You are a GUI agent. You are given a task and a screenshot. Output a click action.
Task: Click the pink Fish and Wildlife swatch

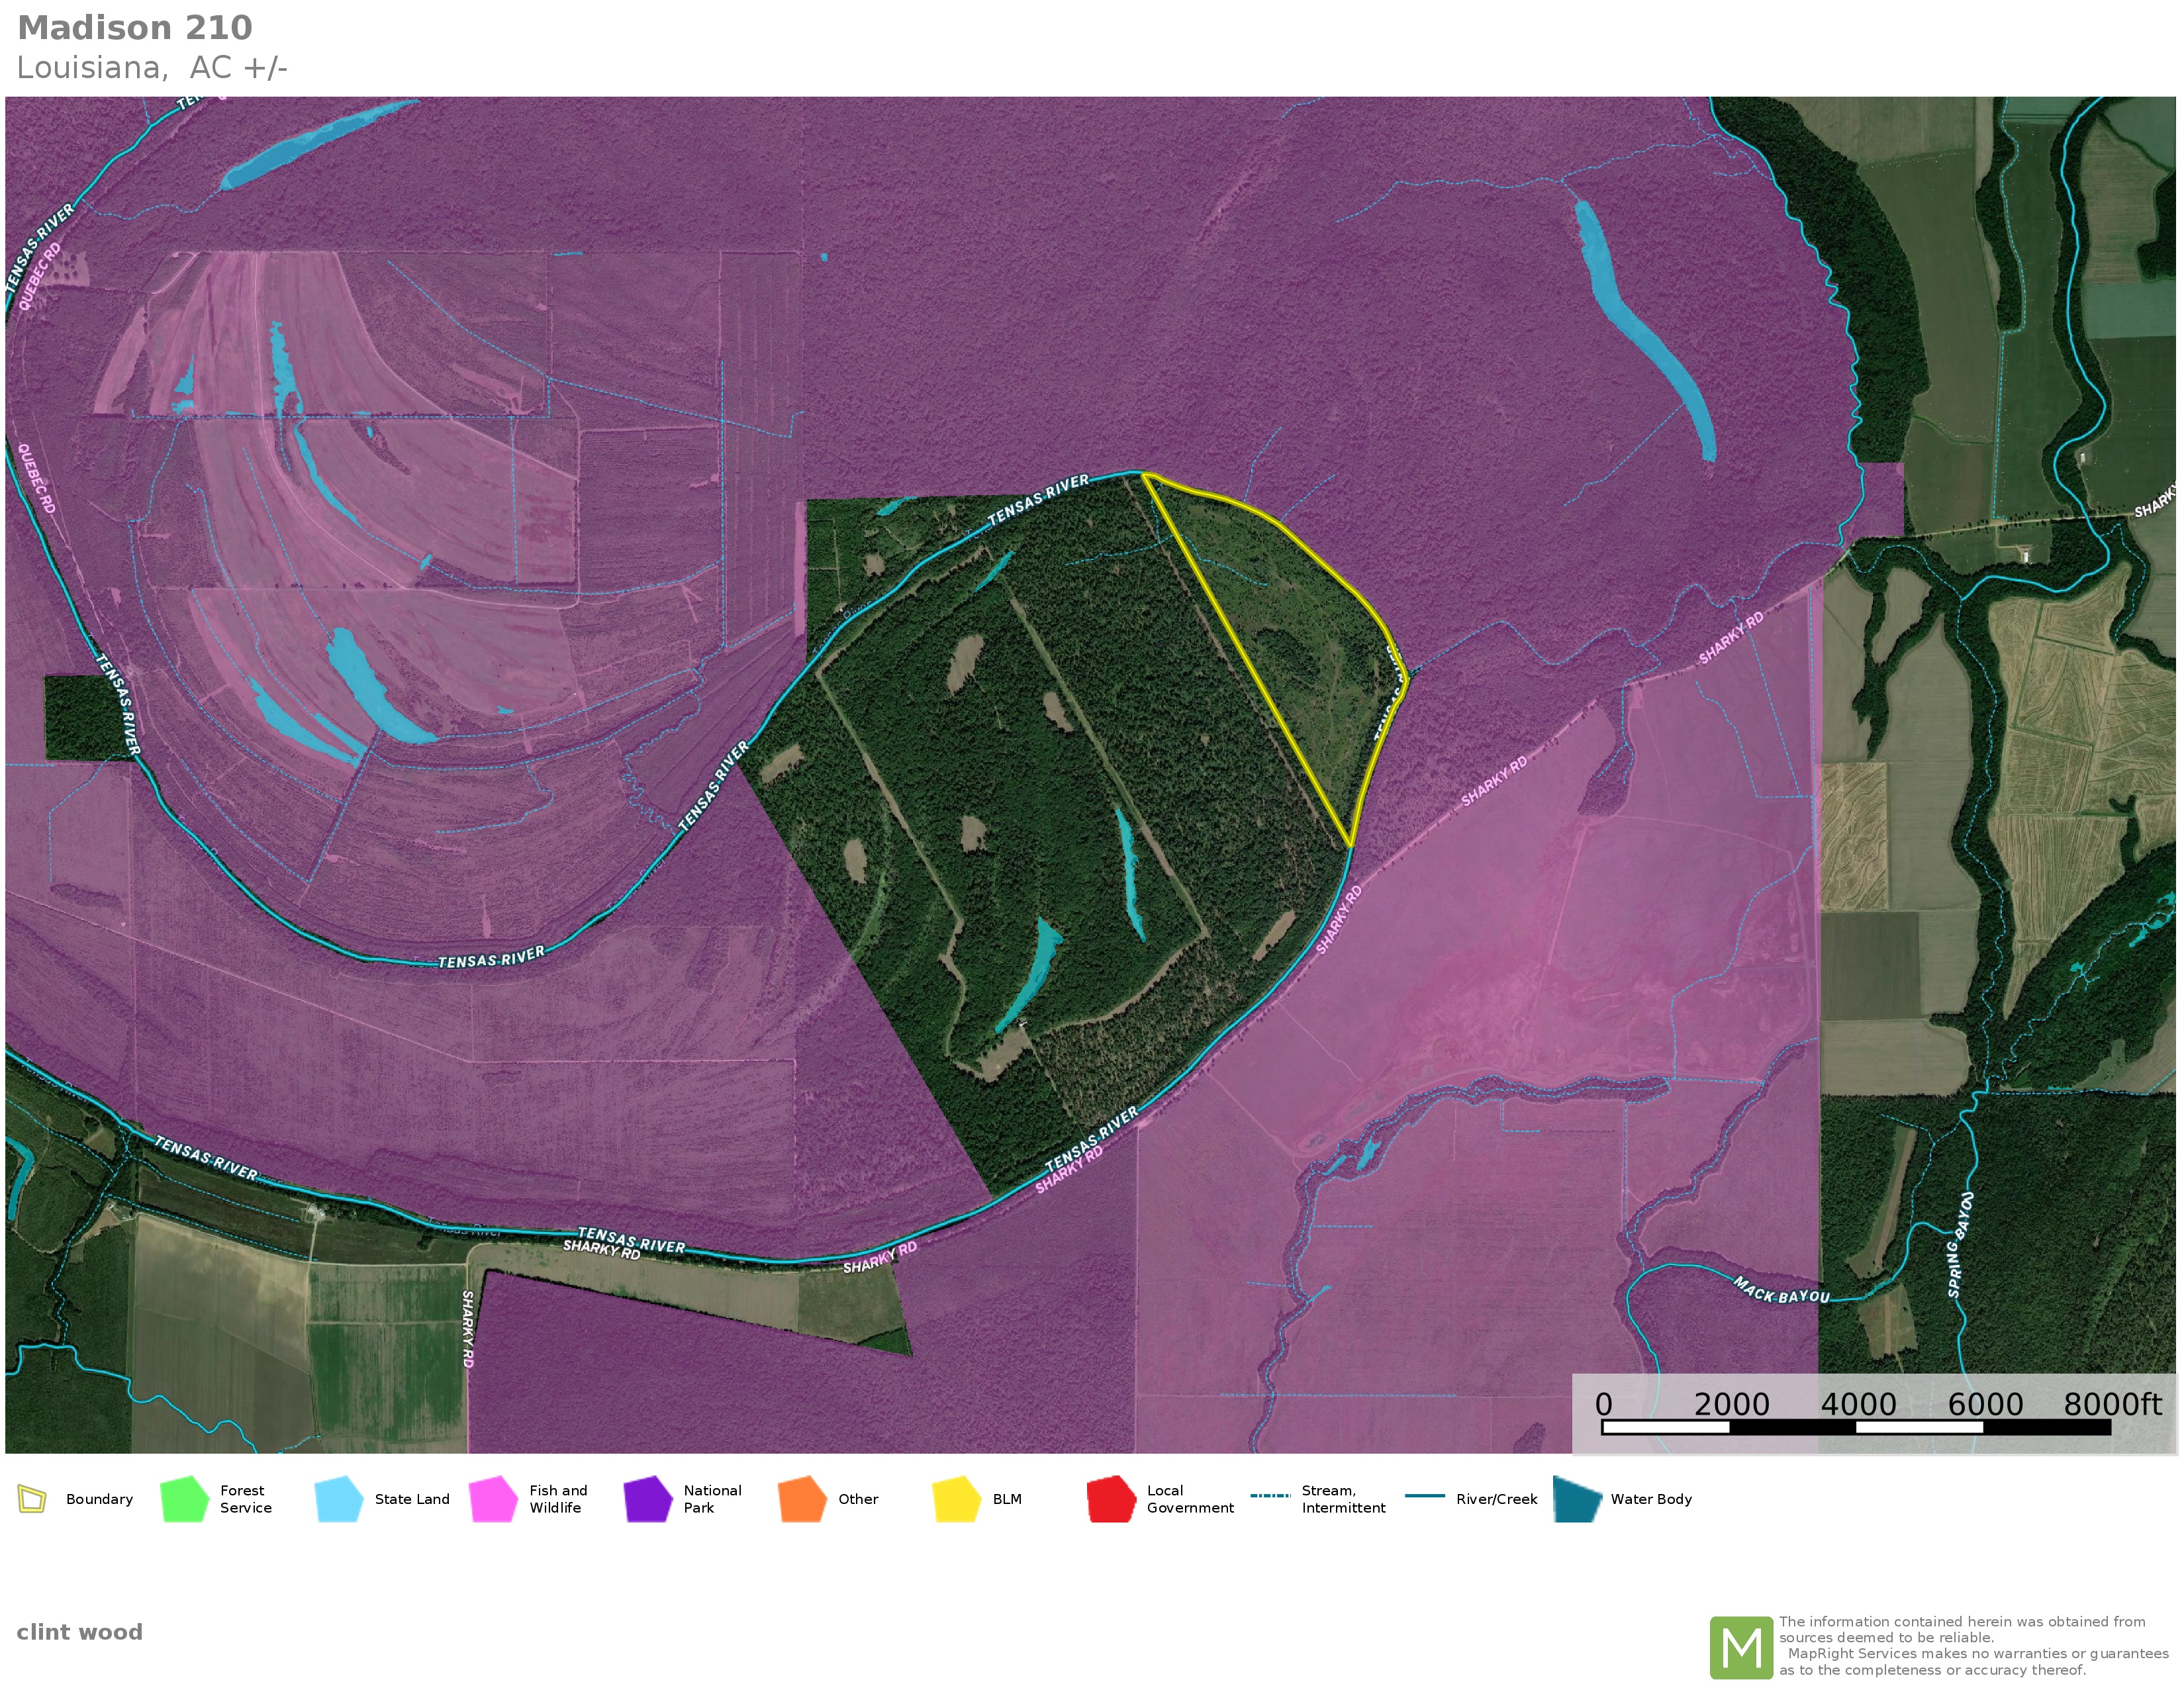(x=493, y=1499)
